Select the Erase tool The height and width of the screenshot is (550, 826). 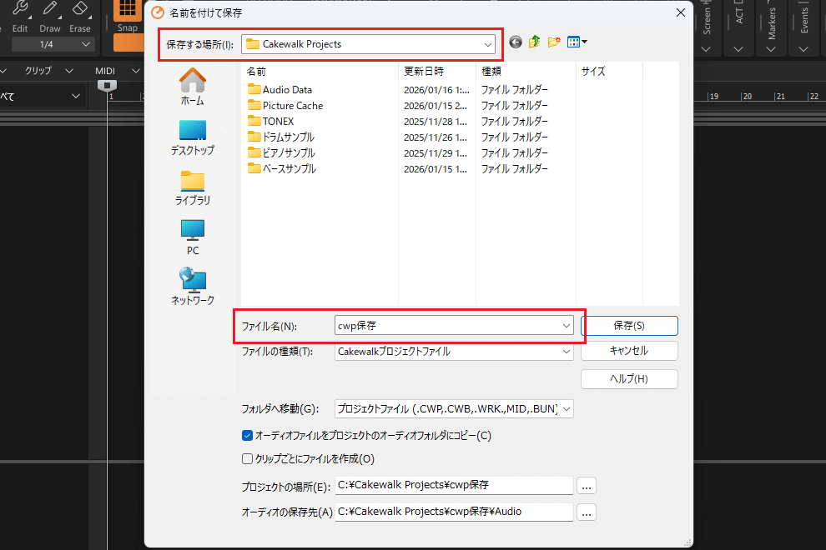[x=80, y=10]
